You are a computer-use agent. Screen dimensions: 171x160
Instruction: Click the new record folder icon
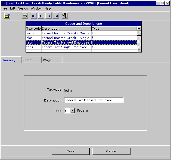pos(7,16)
